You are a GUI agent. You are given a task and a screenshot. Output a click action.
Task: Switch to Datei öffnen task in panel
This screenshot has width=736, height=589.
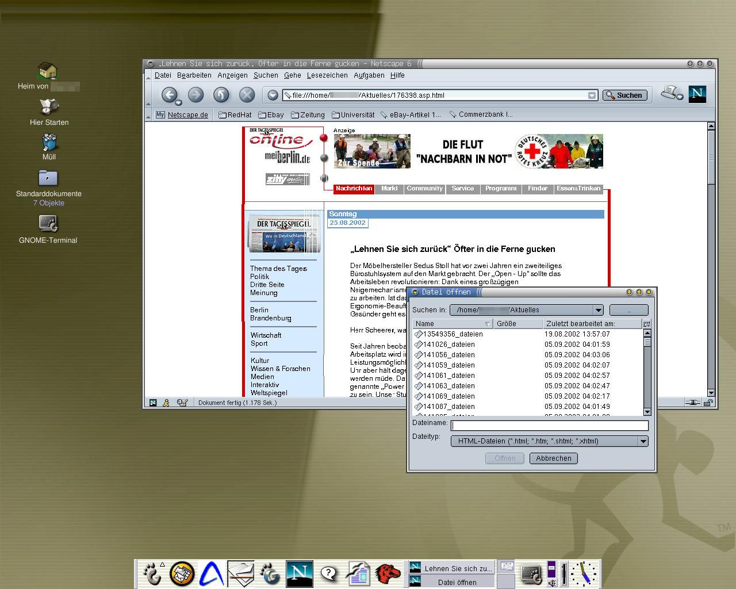point(451,582)
